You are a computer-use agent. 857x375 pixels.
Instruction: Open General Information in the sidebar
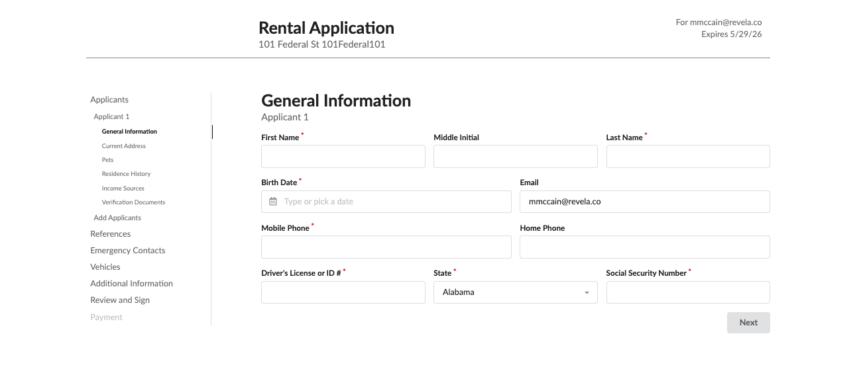click(x=129, y=132)
